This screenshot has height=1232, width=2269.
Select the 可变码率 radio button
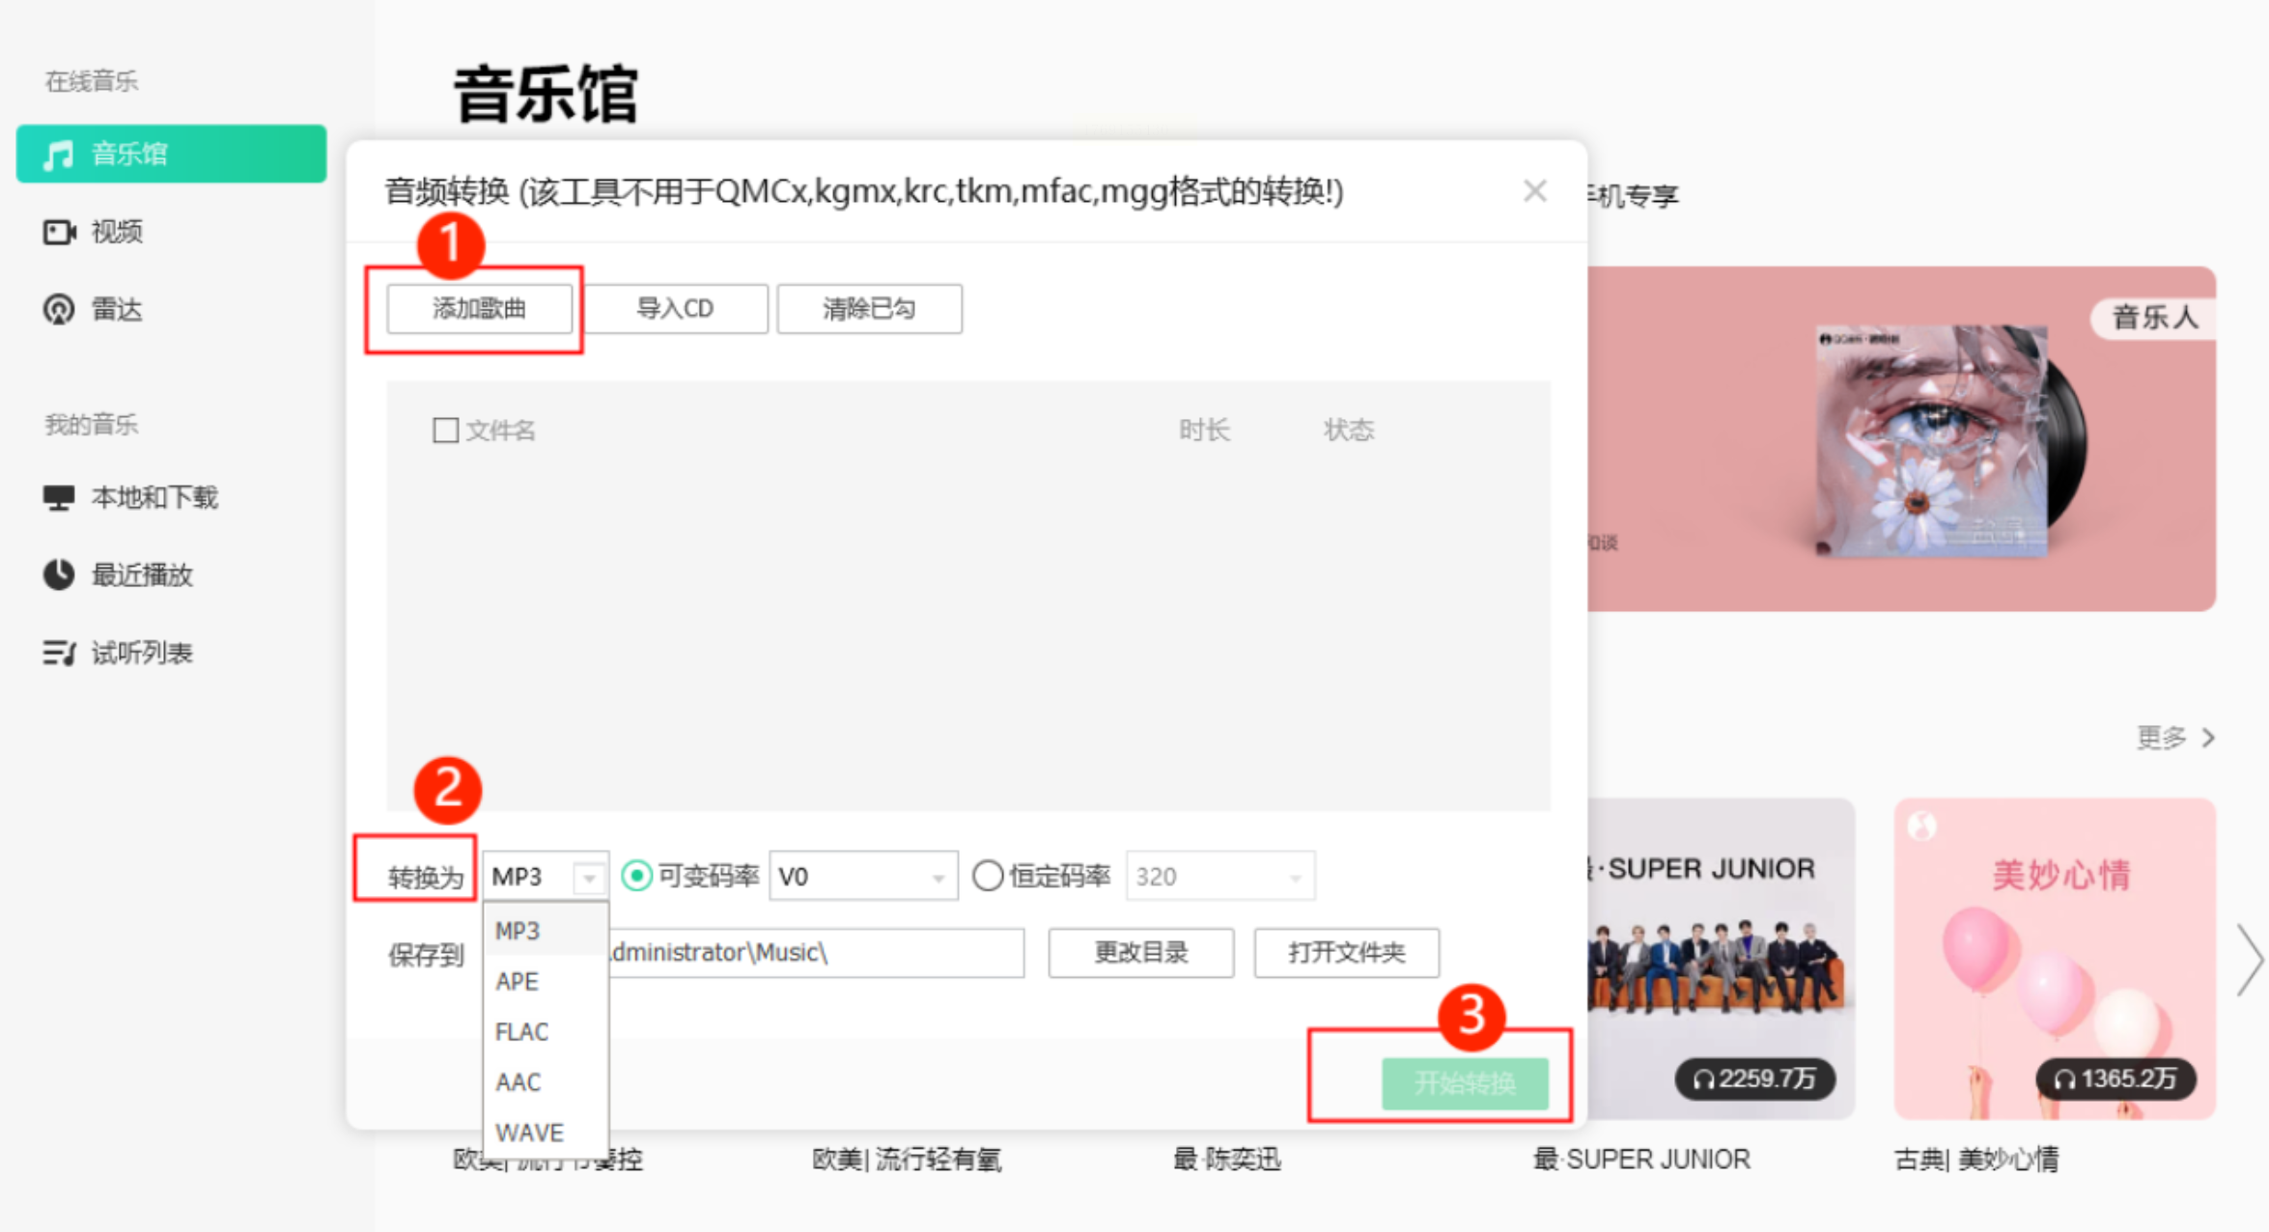click(636, 876)
